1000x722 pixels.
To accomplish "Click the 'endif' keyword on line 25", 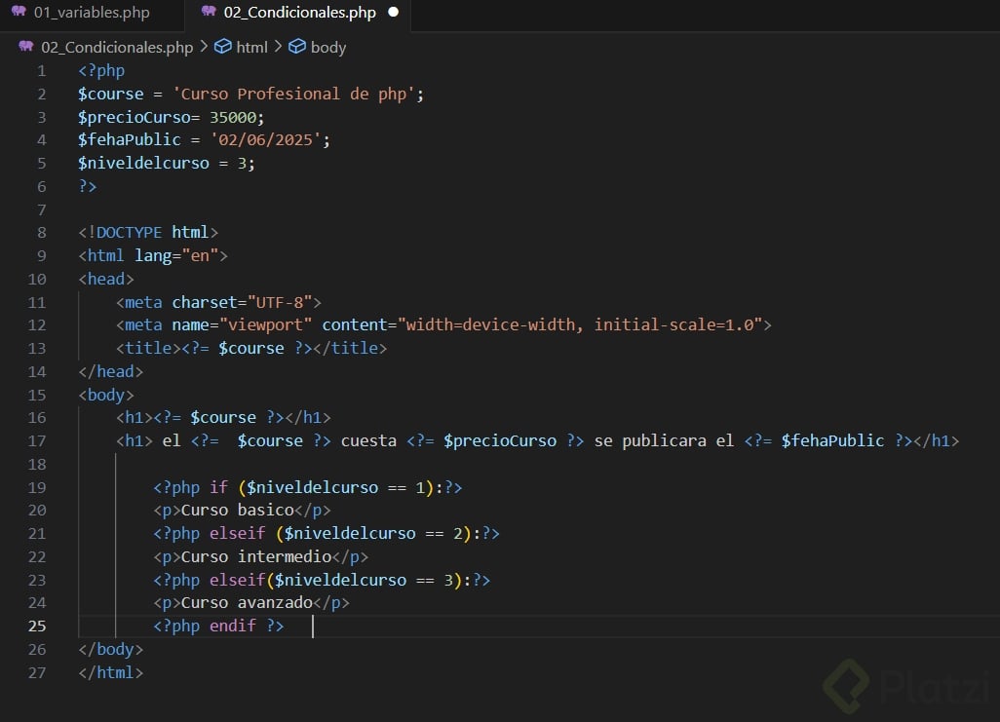I will [x=233, y=627].
